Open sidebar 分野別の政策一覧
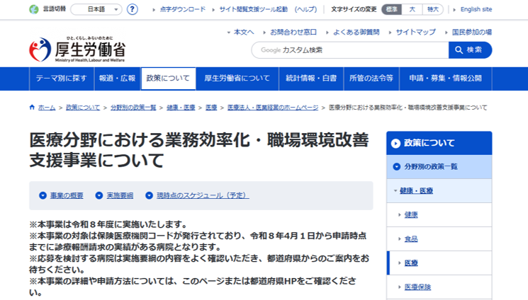Screen dimensions: 528x300 click(x=439, y=167)
